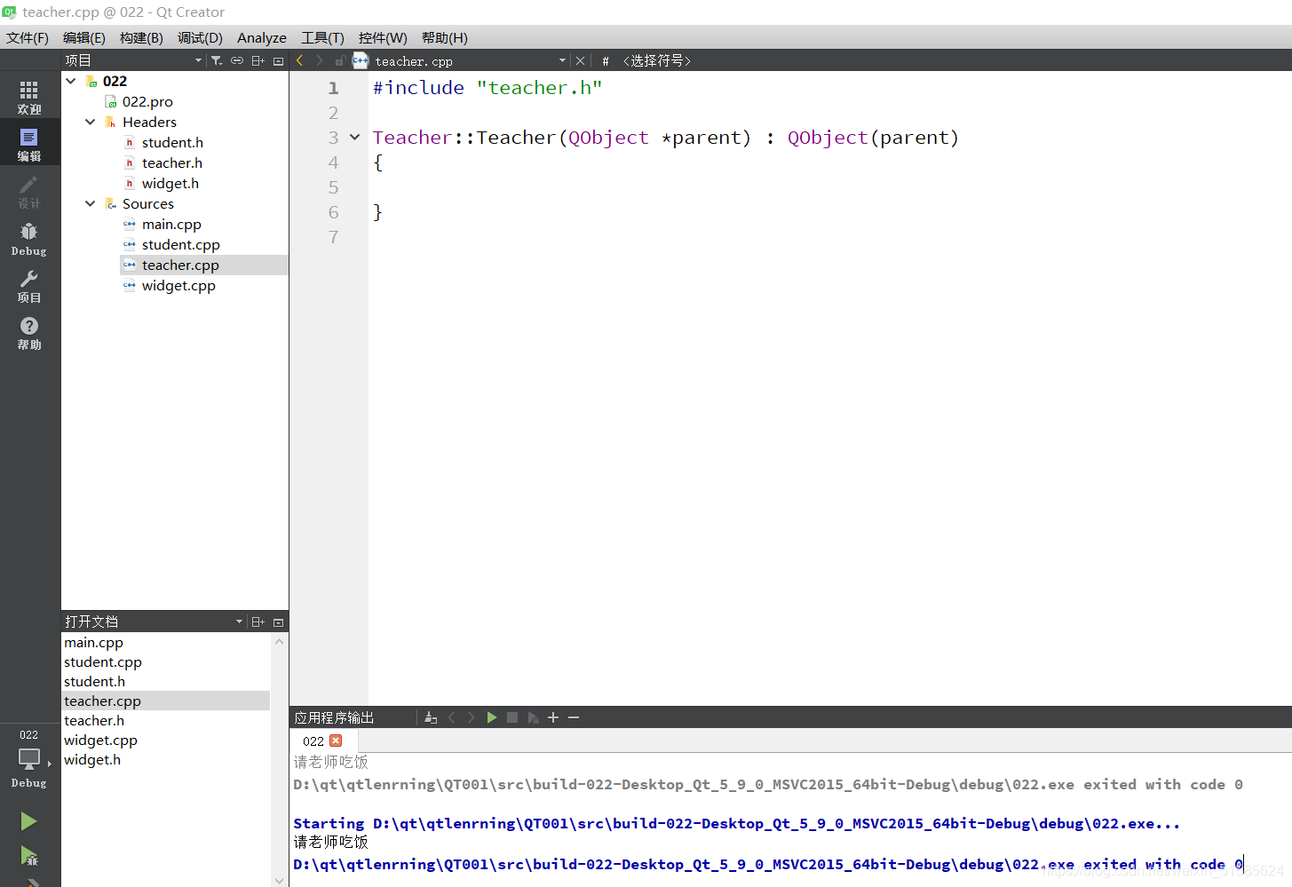
Task: Select student.h in Headers
Action: click(x=172, y=142)
